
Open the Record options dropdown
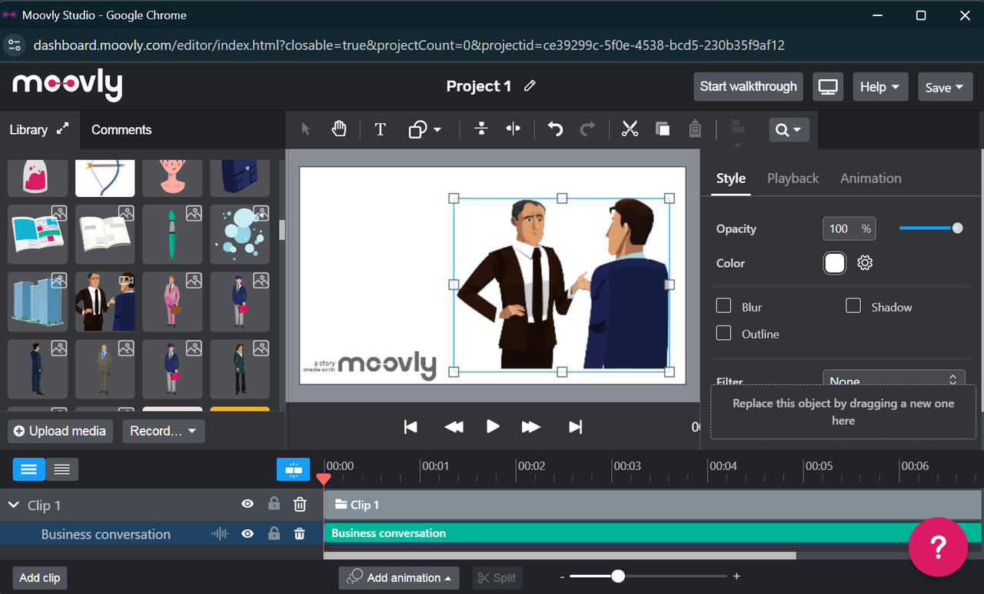(163, 431)
